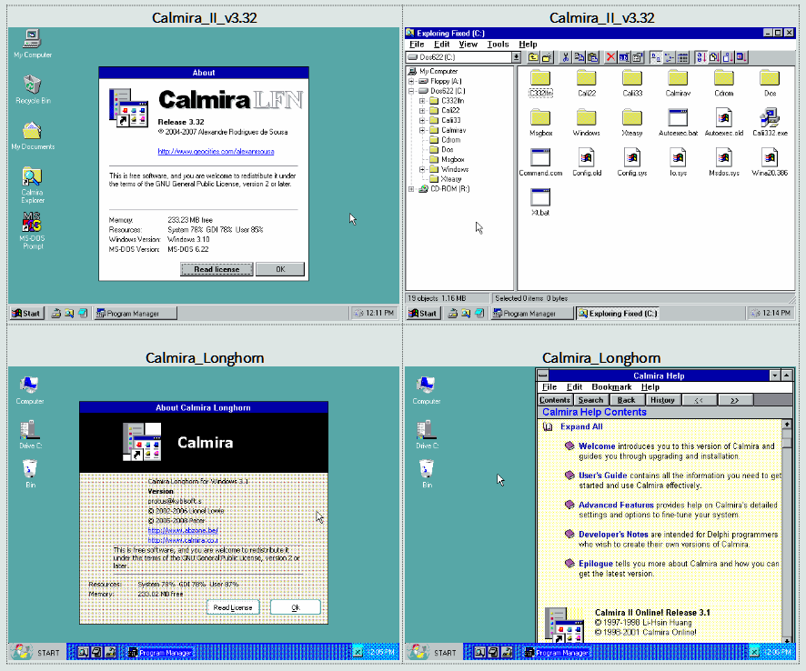
Task: Expand the CD-ROM (R:) tree node
Action: coord(411,189)
